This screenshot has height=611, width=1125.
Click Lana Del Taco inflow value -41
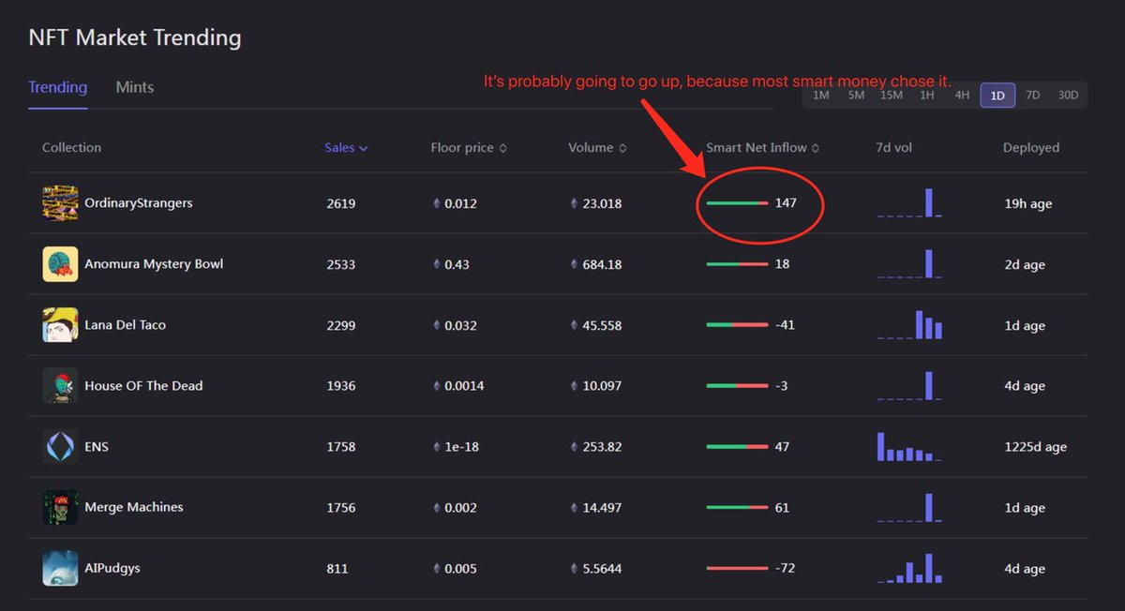785,325
